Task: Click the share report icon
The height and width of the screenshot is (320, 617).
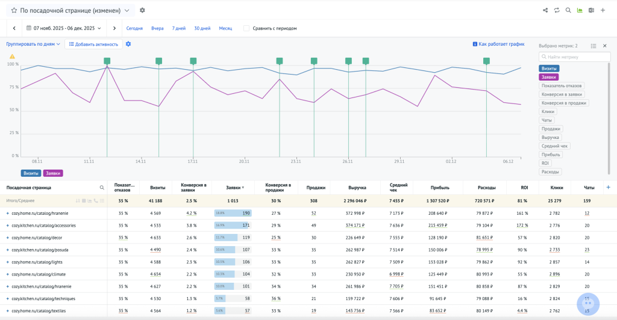Action: click(x=545, y=10)
